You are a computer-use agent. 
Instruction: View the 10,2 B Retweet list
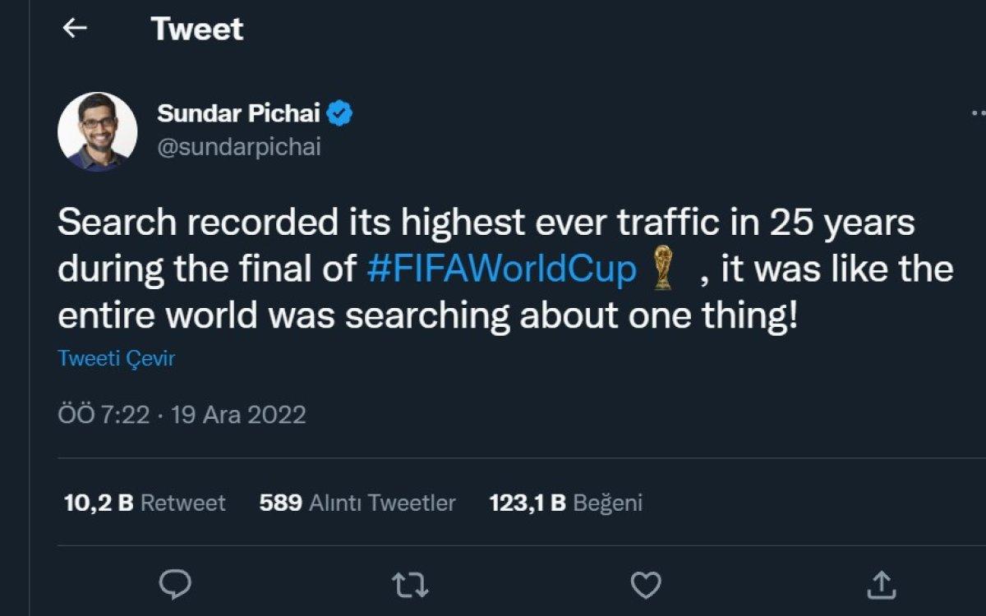coord(145,503)
